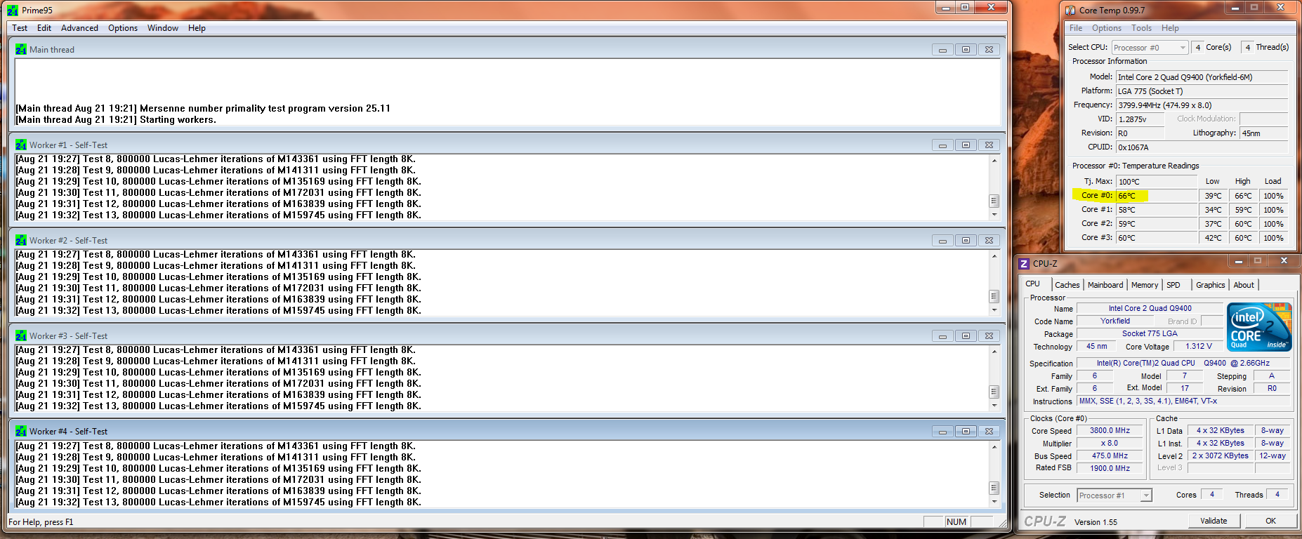Image resolution: width=1302 pixels, height=539 pixels.
Task: Maximize the Worker #3 Self-Test window
Action: (x=966, y=335)
